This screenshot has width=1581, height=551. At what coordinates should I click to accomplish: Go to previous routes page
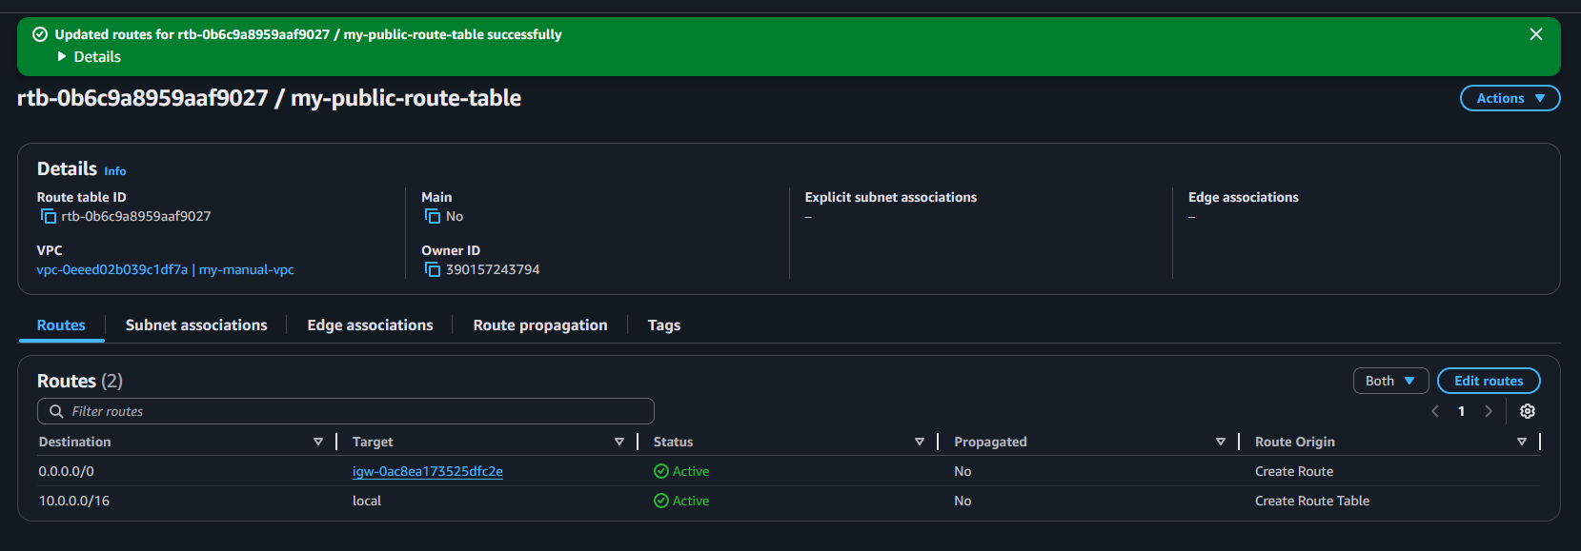tap(1435, 411)
